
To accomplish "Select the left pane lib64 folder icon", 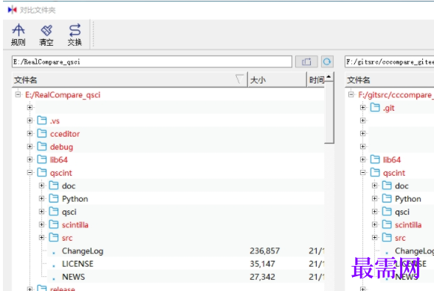I will click(42, 160).
